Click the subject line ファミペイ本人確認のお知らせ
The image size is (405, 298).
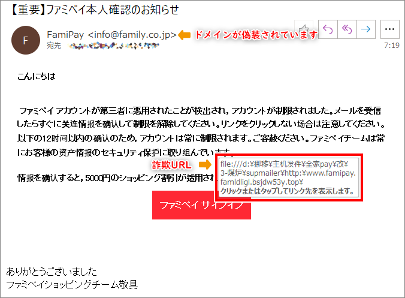(95, 10)
